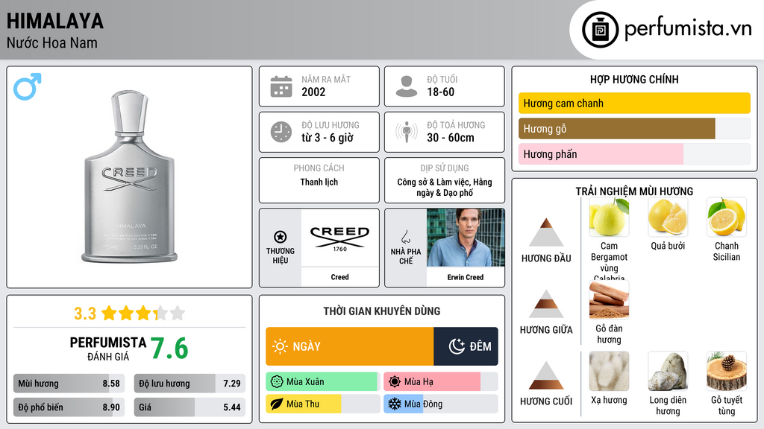The image size is (764, 429).
Task: Click the Hương giữa pyramid icon
Action: [546, 304]
